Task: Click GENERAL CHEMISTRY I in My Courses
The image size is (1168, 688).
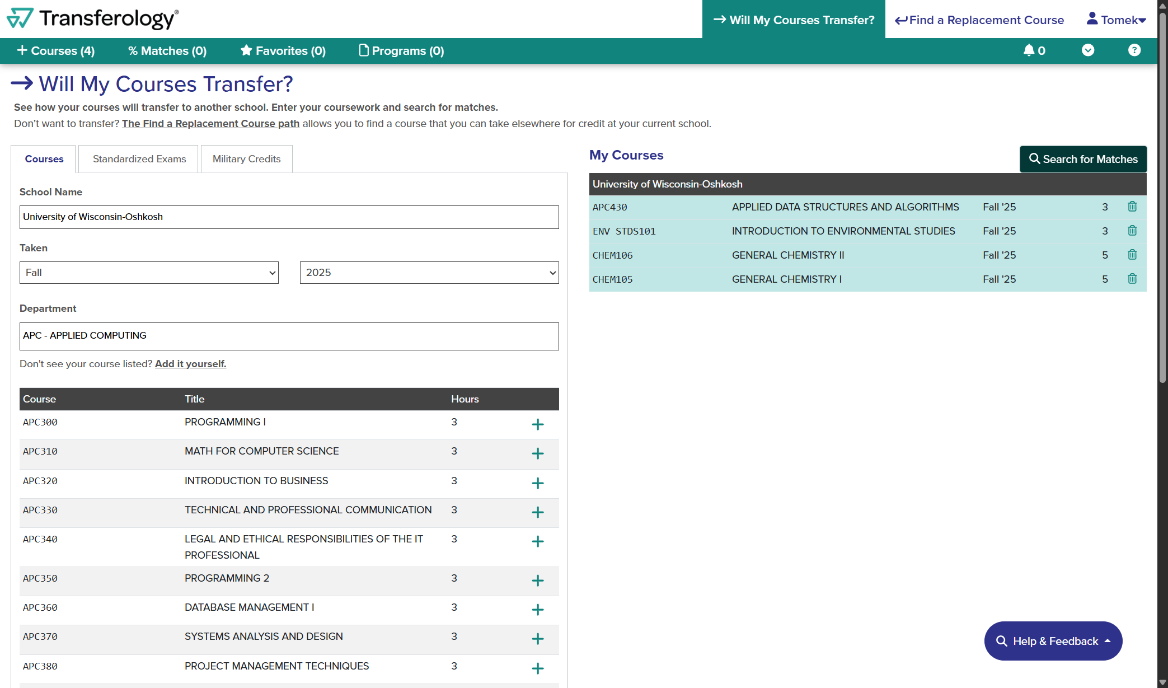Action: click(787, 279)
